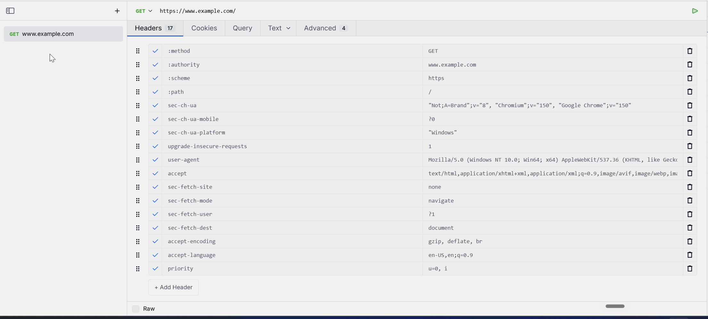Delete the upgrade-insecure-requests header
This screenshot has width=708, height=319.
pos(690,146)
